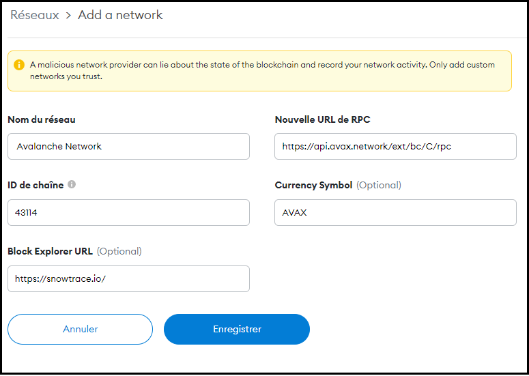
Task: Click the Nouvelle URL de RPC label
Action: [x=322, y=119]
